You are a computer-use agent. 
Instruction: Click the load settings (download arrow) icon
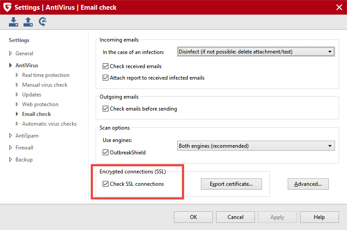point(13,22)
